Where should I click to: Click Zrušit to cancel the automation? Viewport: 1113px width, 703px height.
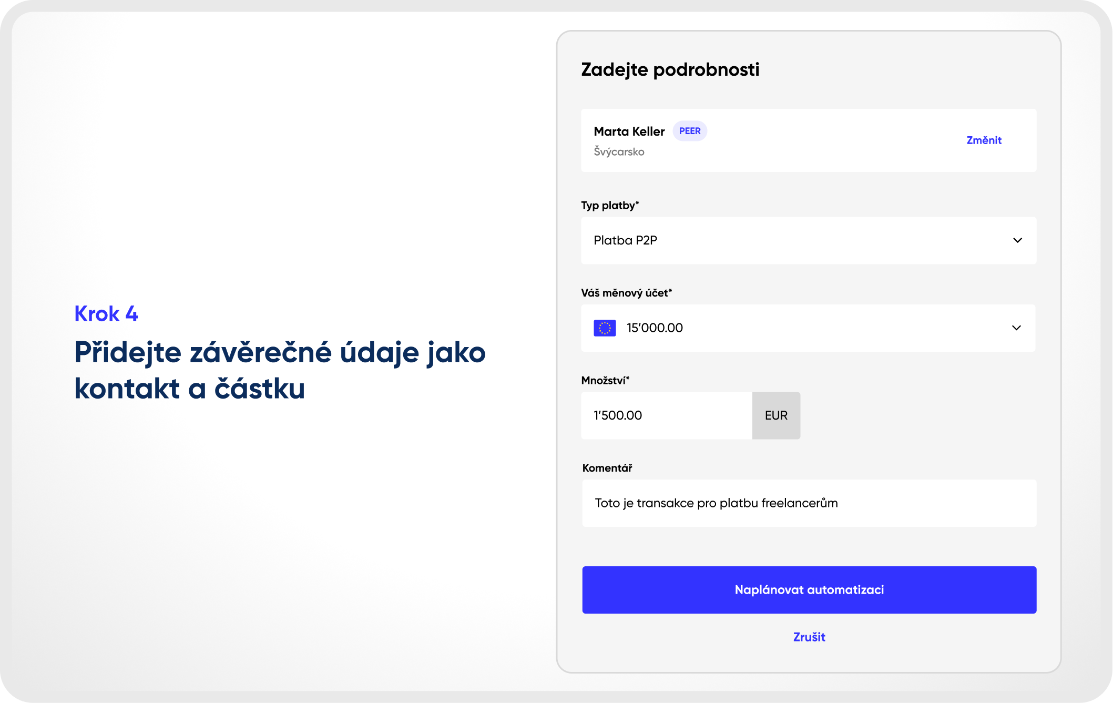[809, 637]
